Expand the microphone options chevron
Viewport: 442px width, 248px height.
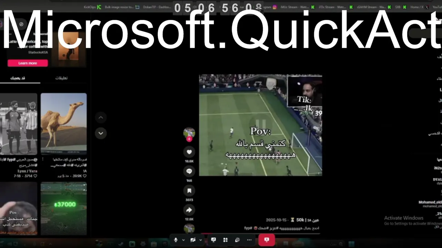point(183,240)
